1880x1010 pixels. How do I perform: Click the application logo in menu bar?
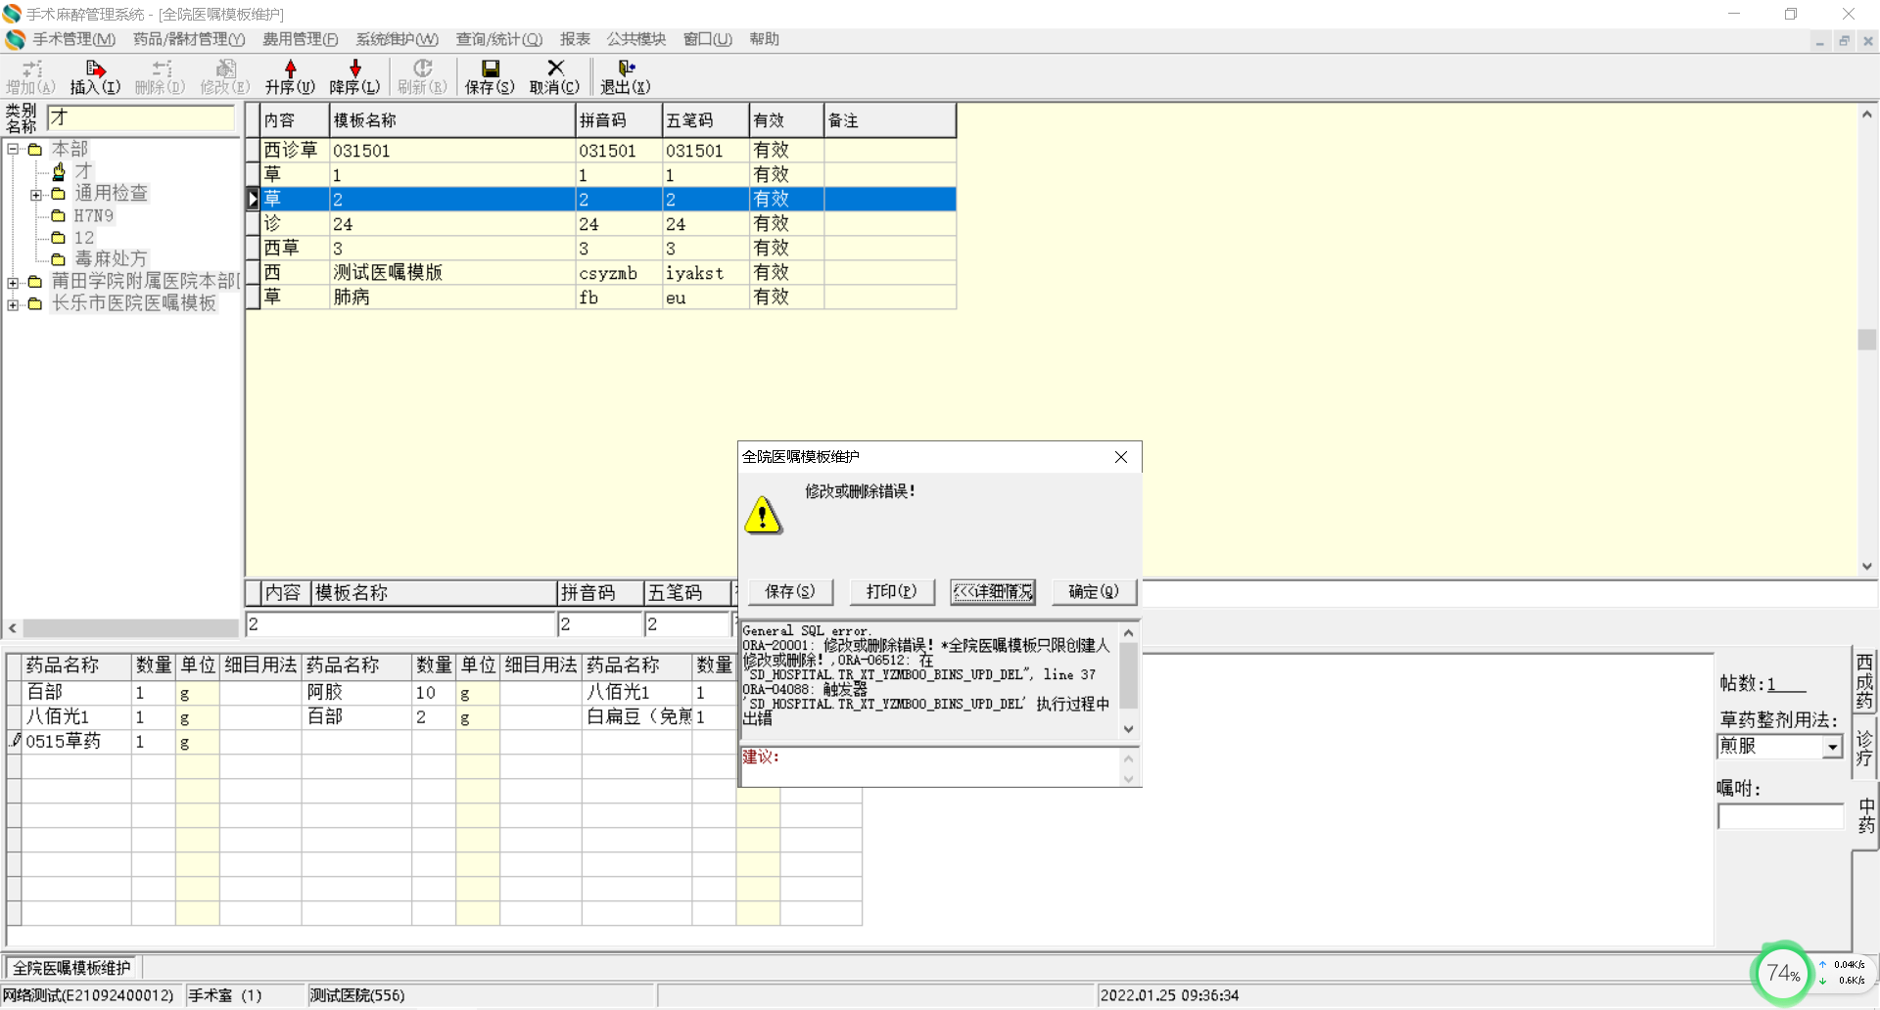point(15,39)
